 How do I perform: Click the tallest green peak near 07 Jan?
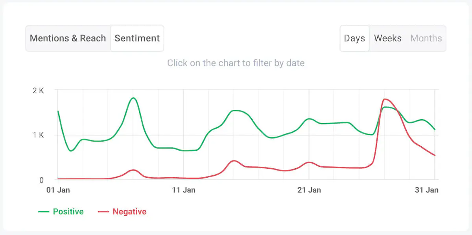point(133,98)
